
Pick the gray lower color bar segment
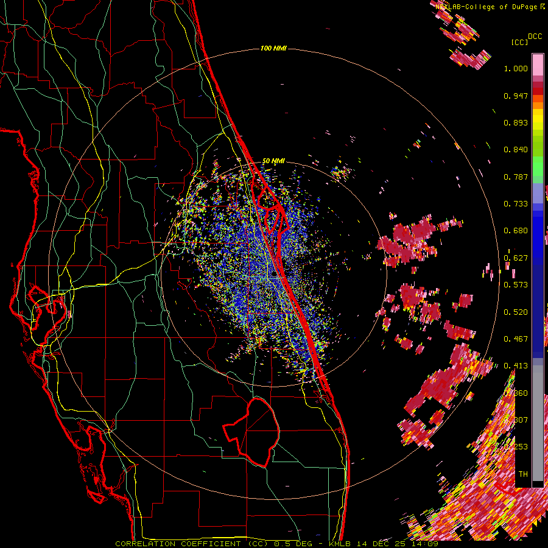tap(538, 426)
